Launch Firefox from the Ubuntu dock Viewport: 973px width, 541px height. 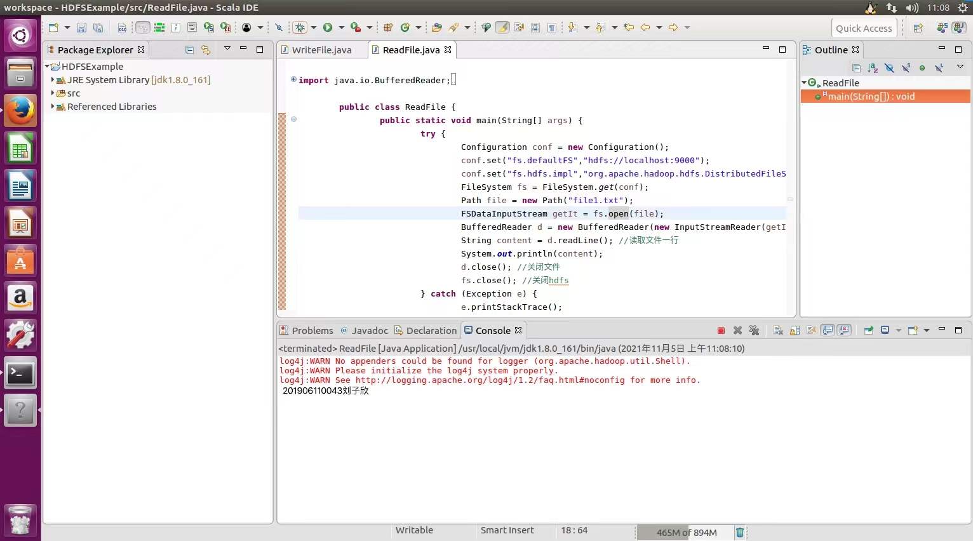point(20,111)
